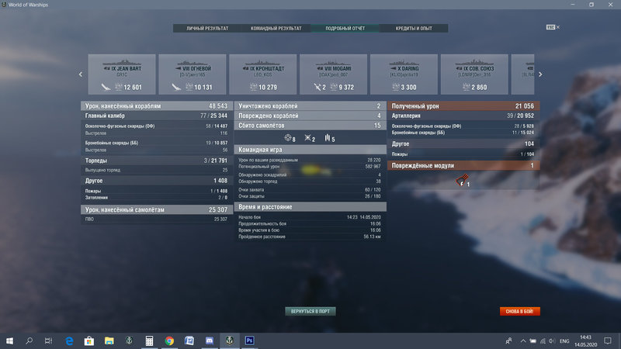Viewport: 621px width, 349px height.
Task: Click the Вернуться в порт button
Action: point(310,311)
